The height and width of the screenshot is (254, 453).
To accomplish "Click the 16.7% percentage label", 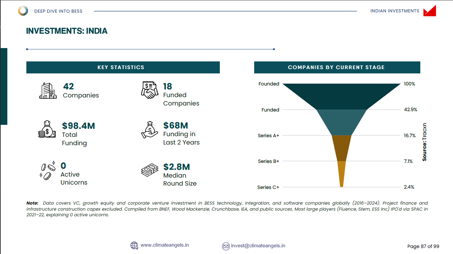I will pyautogui.click(x=410, y=136).
